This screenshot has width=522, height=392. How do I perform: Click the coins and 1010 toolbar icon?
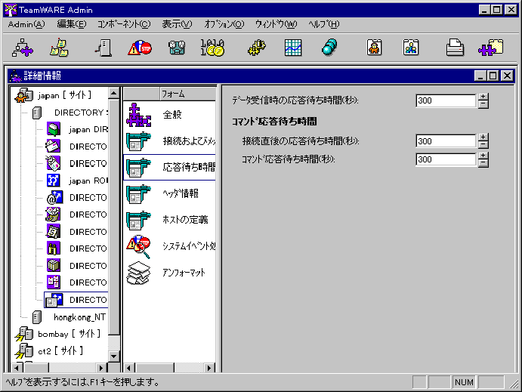212,48
